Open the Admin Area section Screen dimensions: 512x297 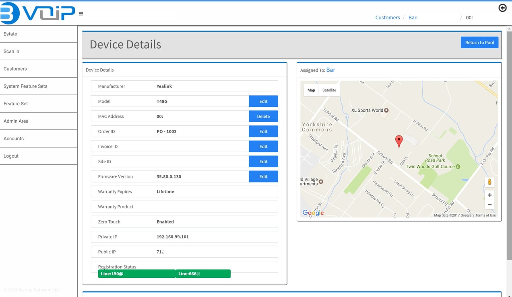(x=39, y=121)
